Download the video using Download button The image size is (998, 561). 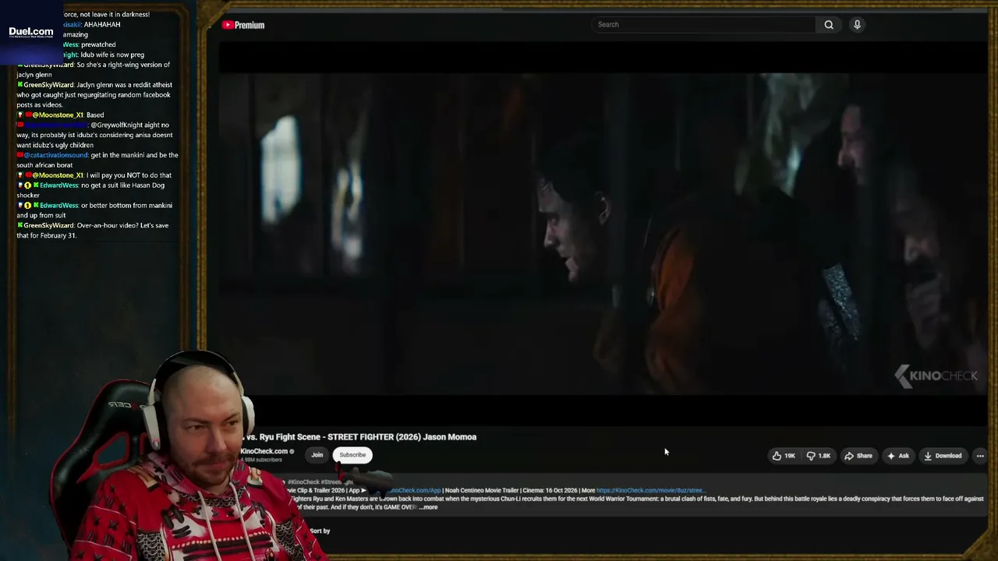coord(943,456)
